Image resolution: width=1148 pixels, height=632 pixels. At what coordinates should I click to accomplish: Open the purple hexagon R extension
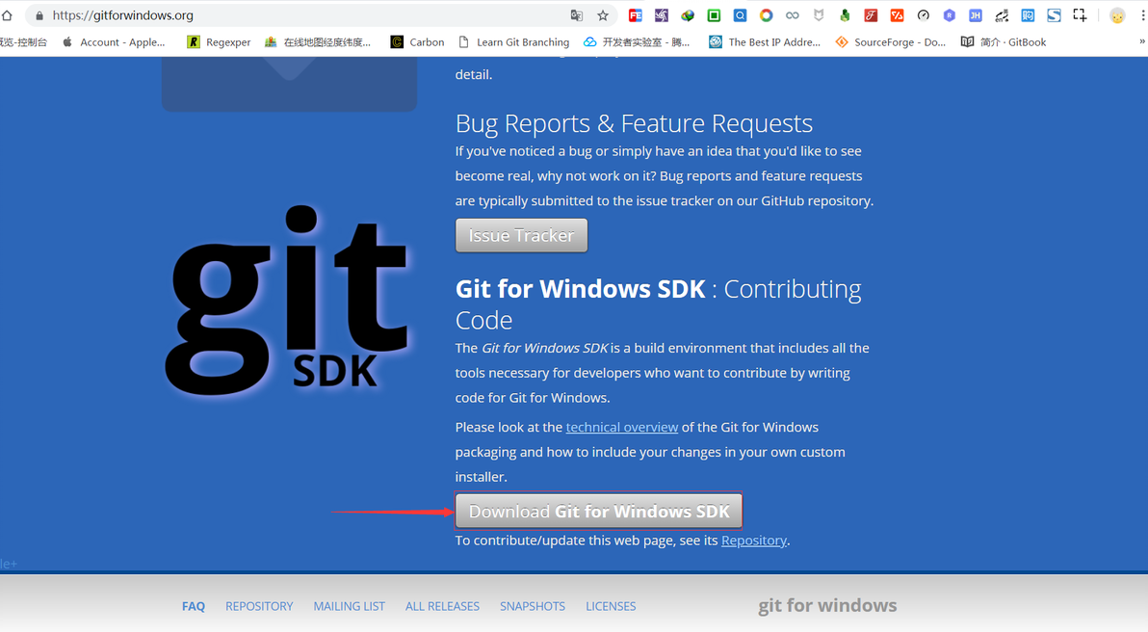pyautogui.click(x=950, y=15)
